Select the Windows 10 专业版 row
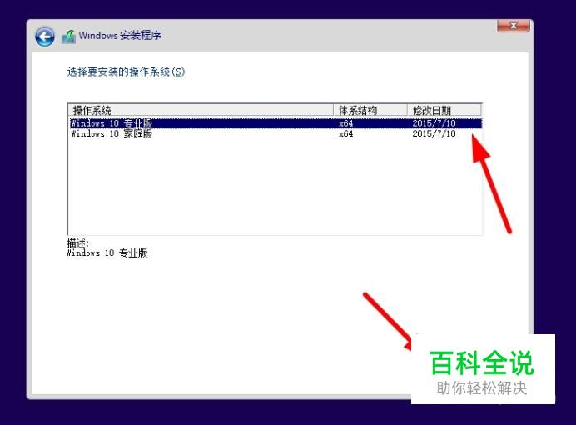Image resolution: width=576 pixels, height=425 pixels. pos(276,123)
